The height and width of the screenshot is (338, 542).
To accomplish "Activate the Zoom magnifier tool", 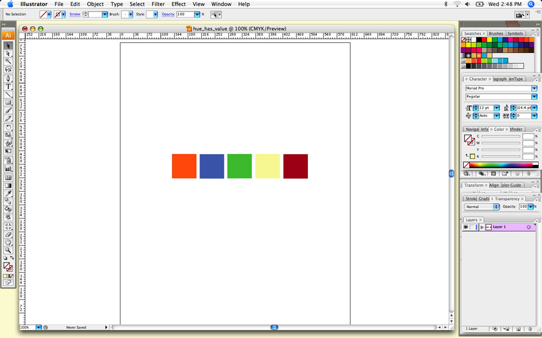I will coord(8,250).
